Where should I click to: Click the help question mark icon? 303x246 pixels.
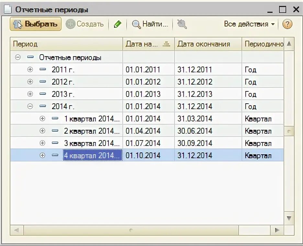coord(287,24)
